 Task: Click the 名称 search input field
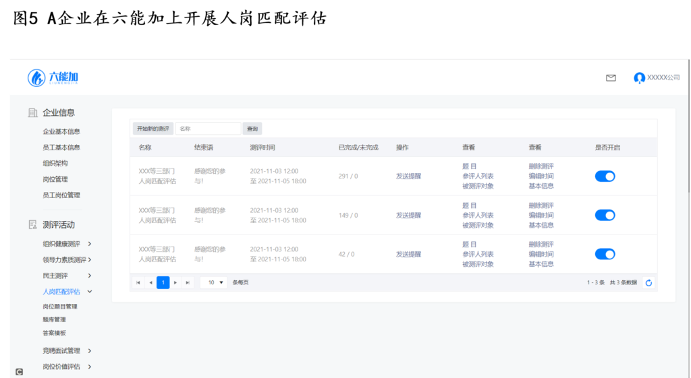tap(208, 129)
